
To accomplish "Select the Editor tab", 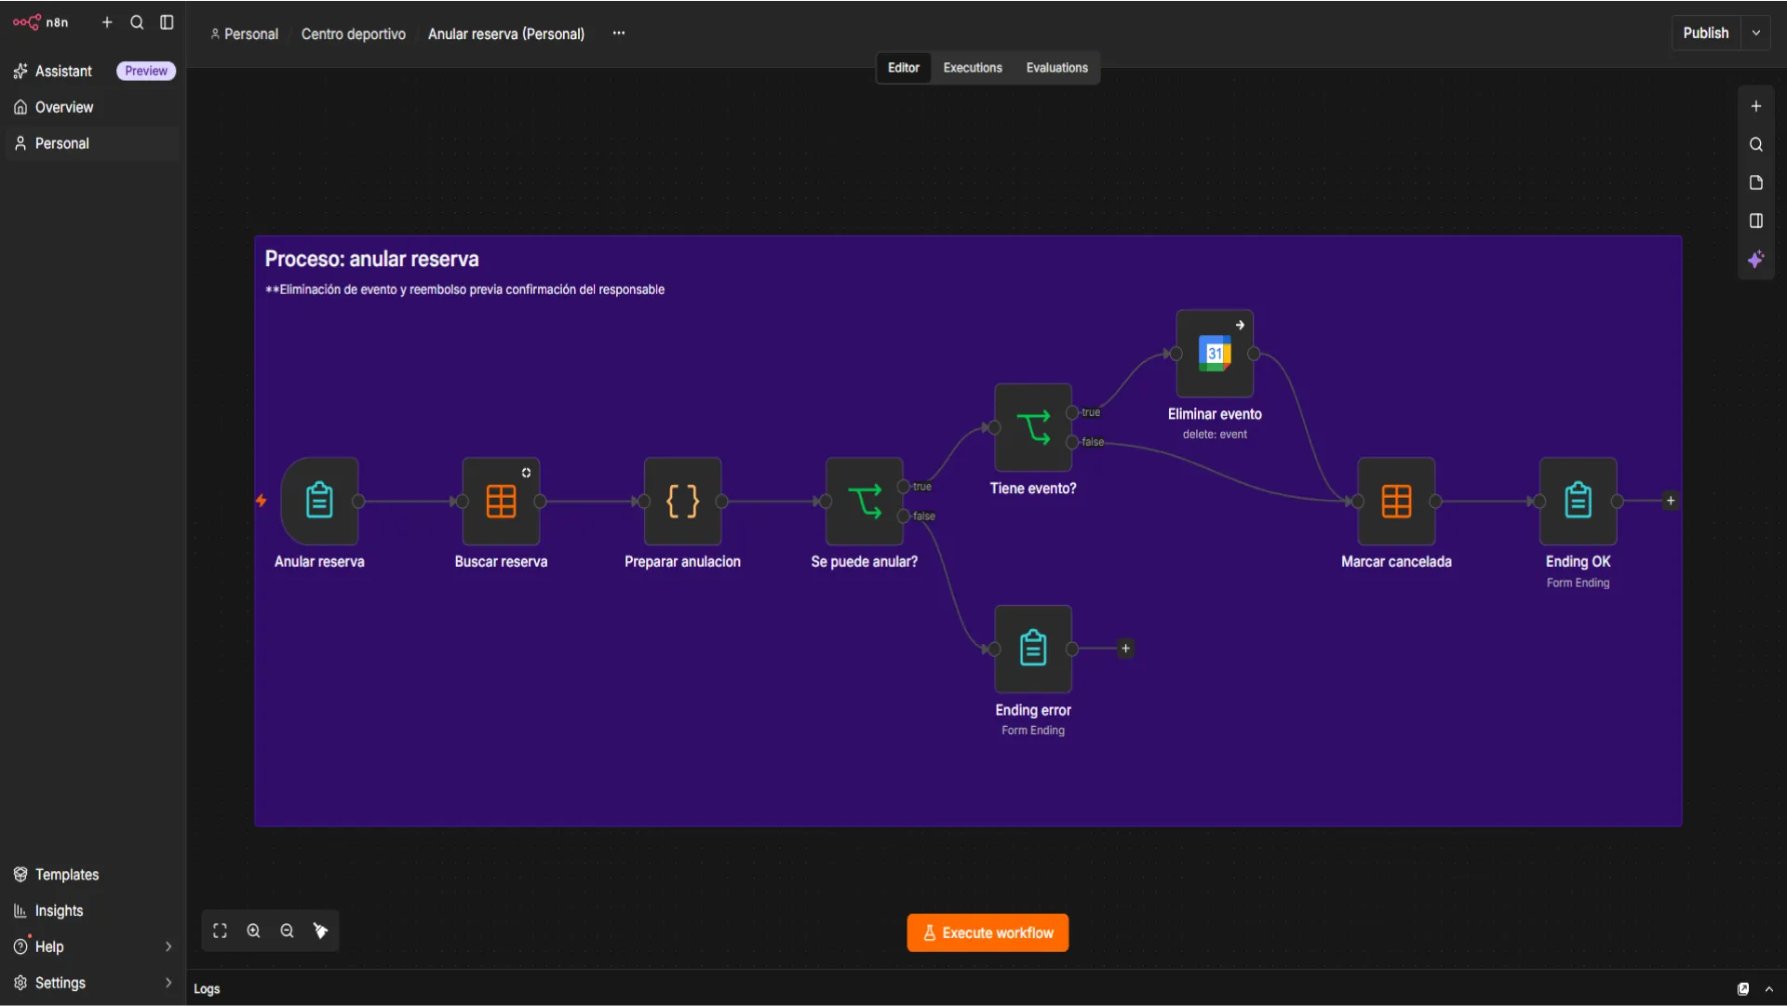I will click(903, 68).
